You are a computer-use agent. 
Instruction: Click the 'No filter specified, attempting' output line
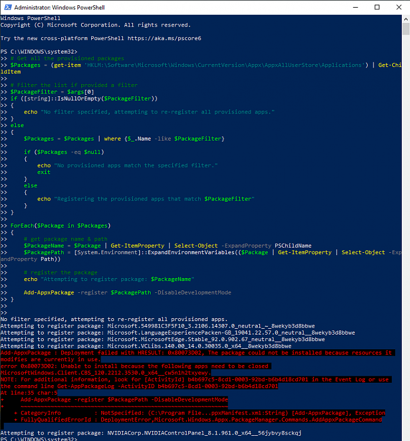[114, 319]
